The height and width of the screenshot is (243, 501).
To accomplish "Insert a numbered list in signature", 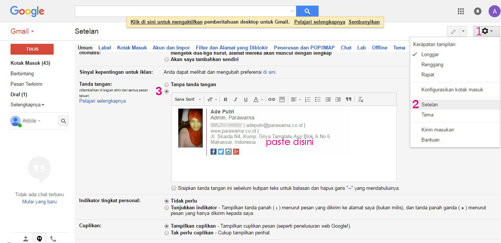I will (x=308, y=99).
